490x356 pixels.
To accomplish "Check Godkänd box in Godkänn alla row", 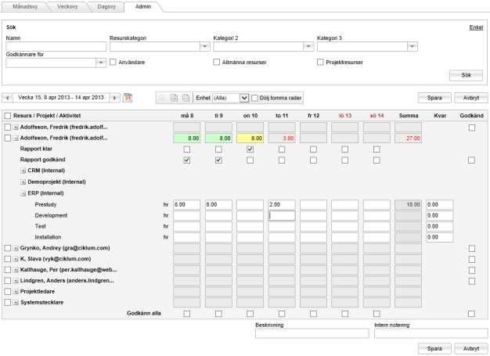I will click(472, 314).
